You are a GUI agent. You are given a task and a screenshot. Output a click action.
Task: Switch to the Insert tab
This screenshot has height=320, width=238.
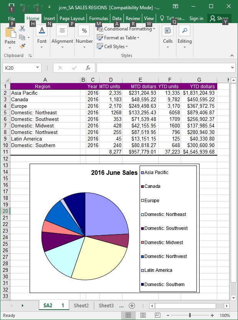pos(49,18)
